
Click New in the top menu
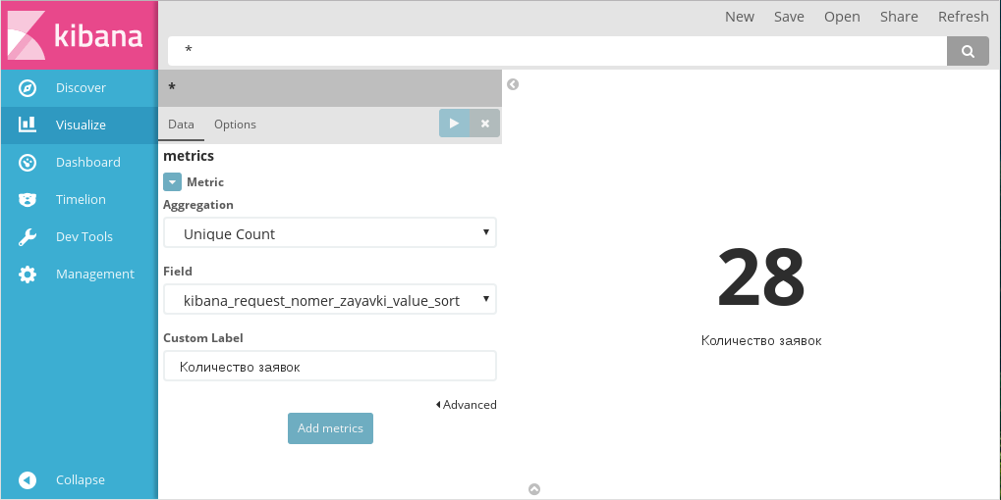click(740, 17)
